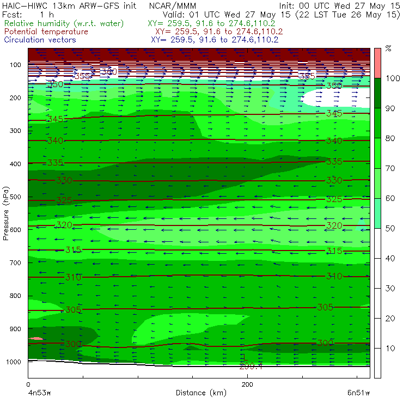Click the colorbar '90' value label

pos(390,108)
